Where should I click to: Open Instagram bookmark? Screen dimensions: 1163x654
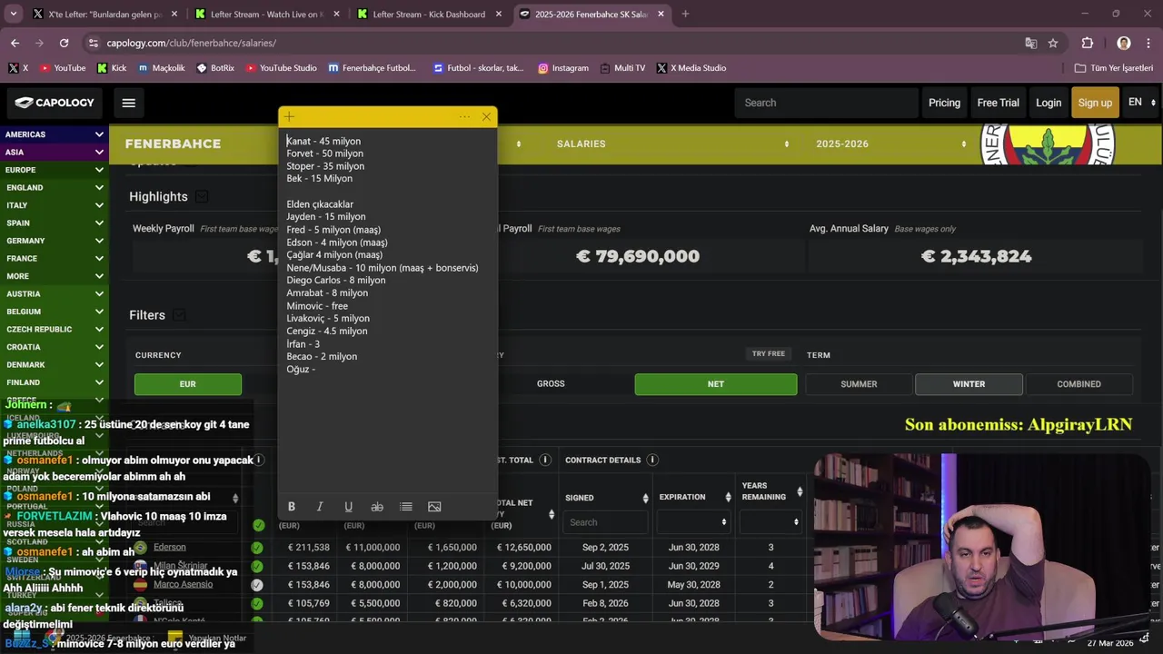(x=563, y=68)
